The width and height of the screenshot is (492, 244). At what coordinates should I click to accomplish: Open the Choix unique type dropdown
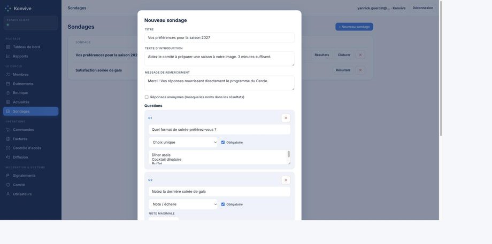(x=183, y=142)
